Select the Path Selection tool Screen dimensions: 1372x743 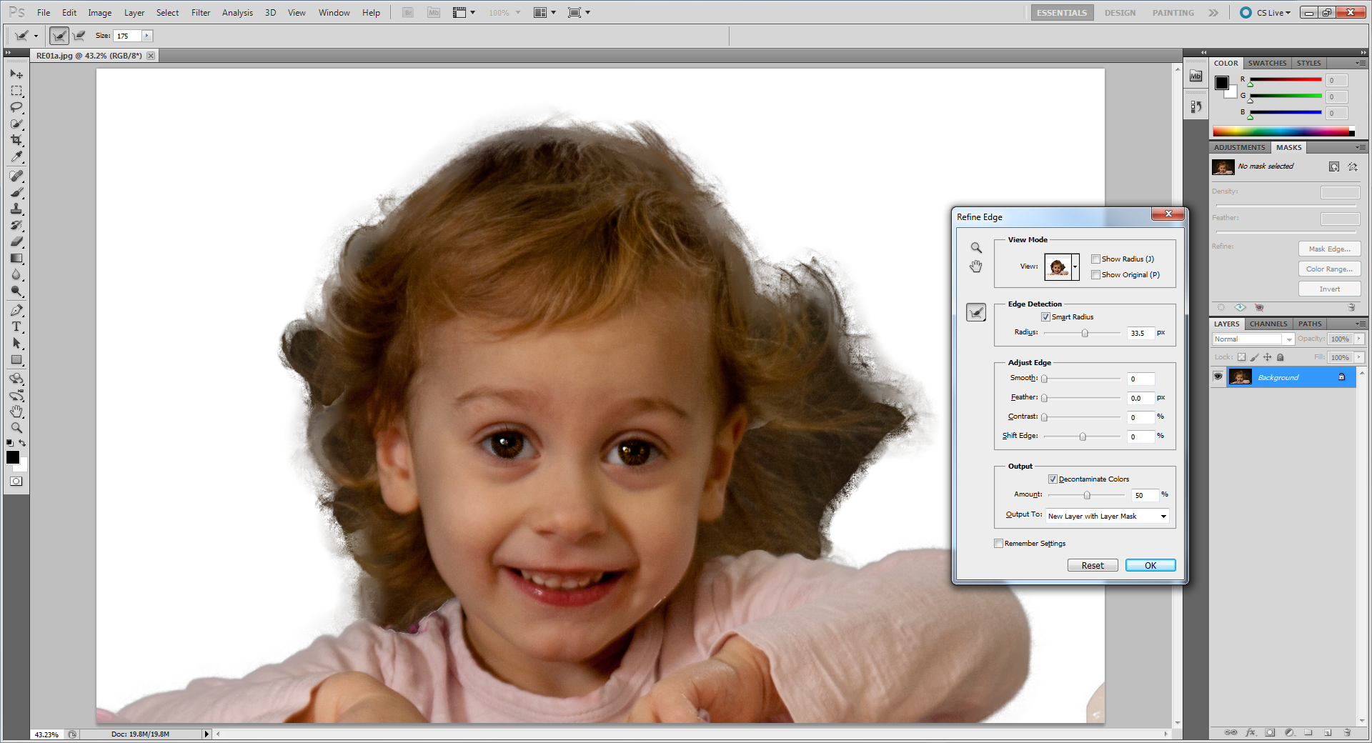[16, 343]
